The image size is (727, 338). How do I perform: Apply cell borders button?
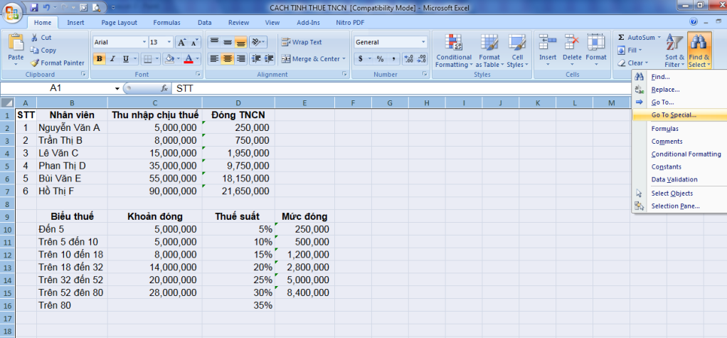click(x=147, y=59)
